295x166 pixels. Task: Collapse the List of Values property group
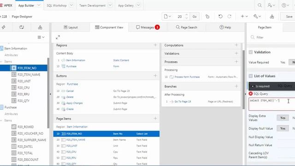click(251, 76)
